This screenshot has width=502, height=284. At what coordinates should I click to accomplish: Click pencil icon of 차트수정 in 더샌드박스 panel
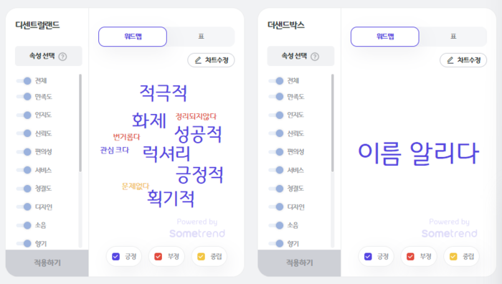click(x=450, y=60)
